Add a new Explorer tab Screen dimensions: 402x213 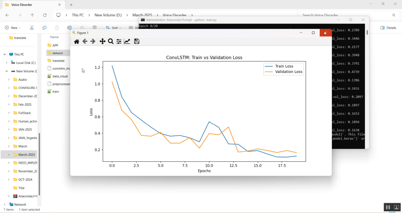tap(71, 5)
